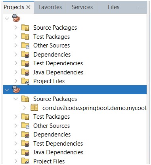Select 'Dependencies' label in second project
The image size is (151, 165).
[52, 135]
